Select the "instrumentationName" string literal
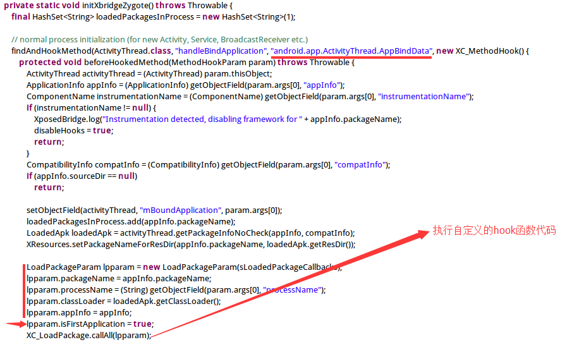The width and height of the screenshot is (584, 347). [423, 97]
